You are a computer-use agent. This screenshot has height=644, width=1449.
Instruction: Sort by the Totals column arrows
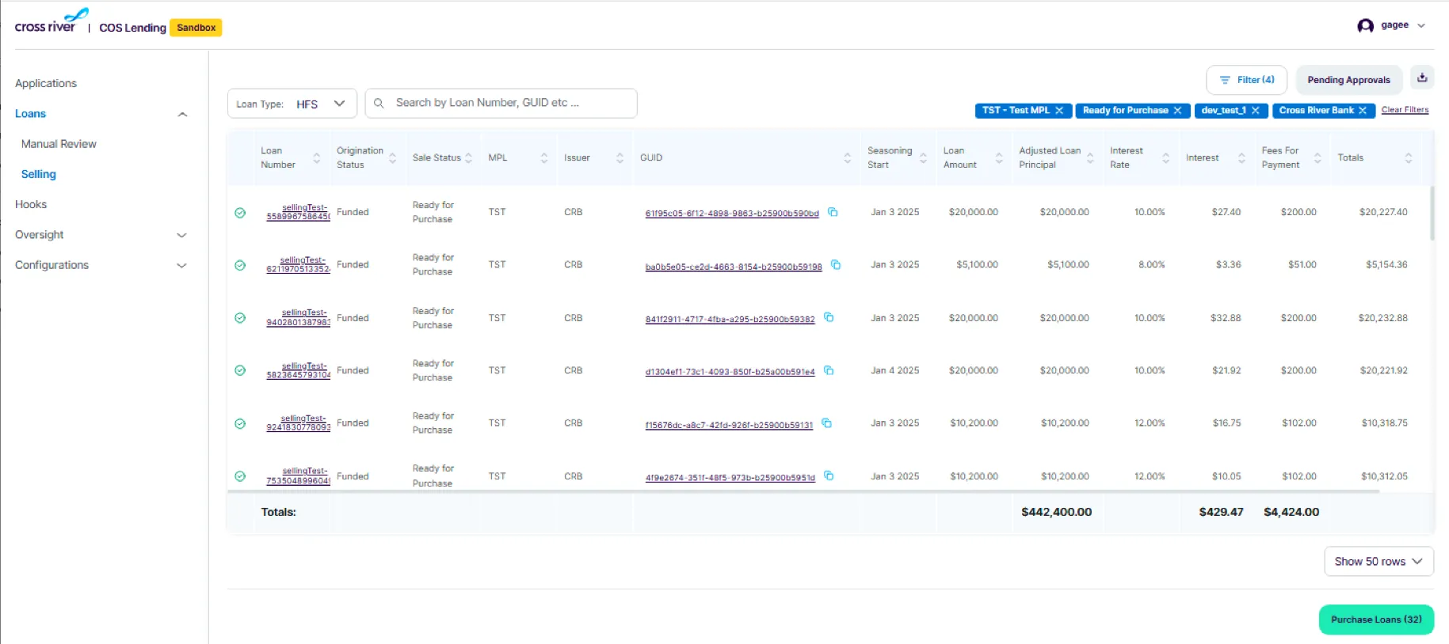tap(1409, 157)
